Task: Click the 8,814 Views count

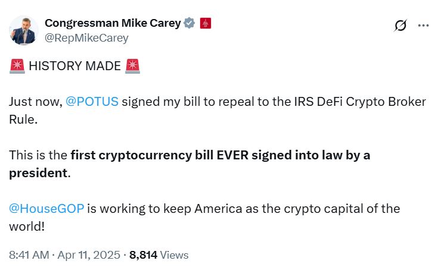Action: click(159, 255)
